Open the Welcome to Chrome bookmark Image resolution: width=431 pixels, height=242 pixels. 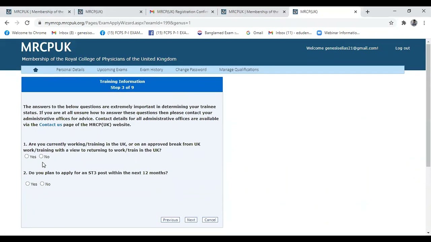25,33
